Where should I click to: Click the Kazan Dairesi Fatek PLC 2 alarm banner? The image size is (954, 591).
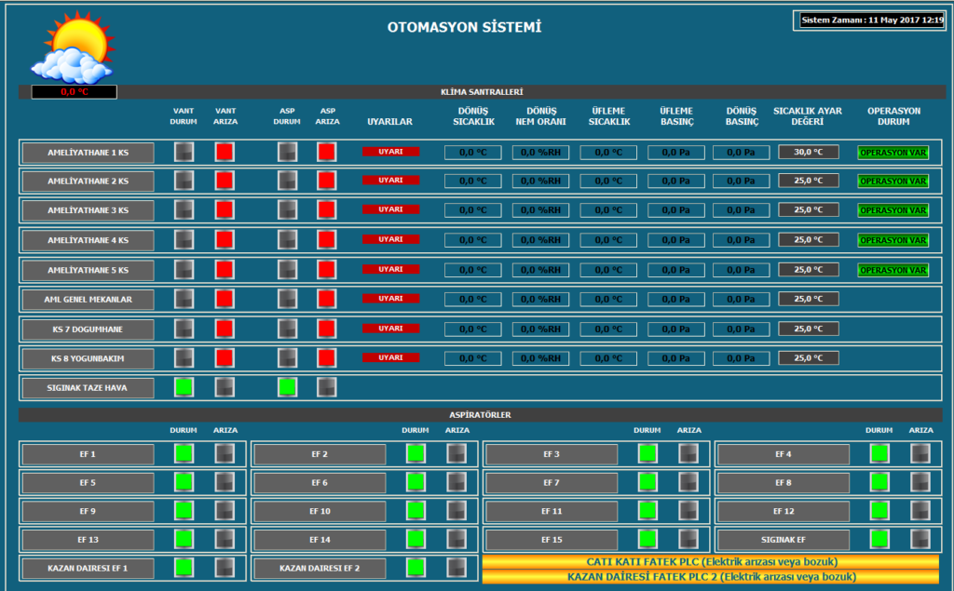pos(711,577)
